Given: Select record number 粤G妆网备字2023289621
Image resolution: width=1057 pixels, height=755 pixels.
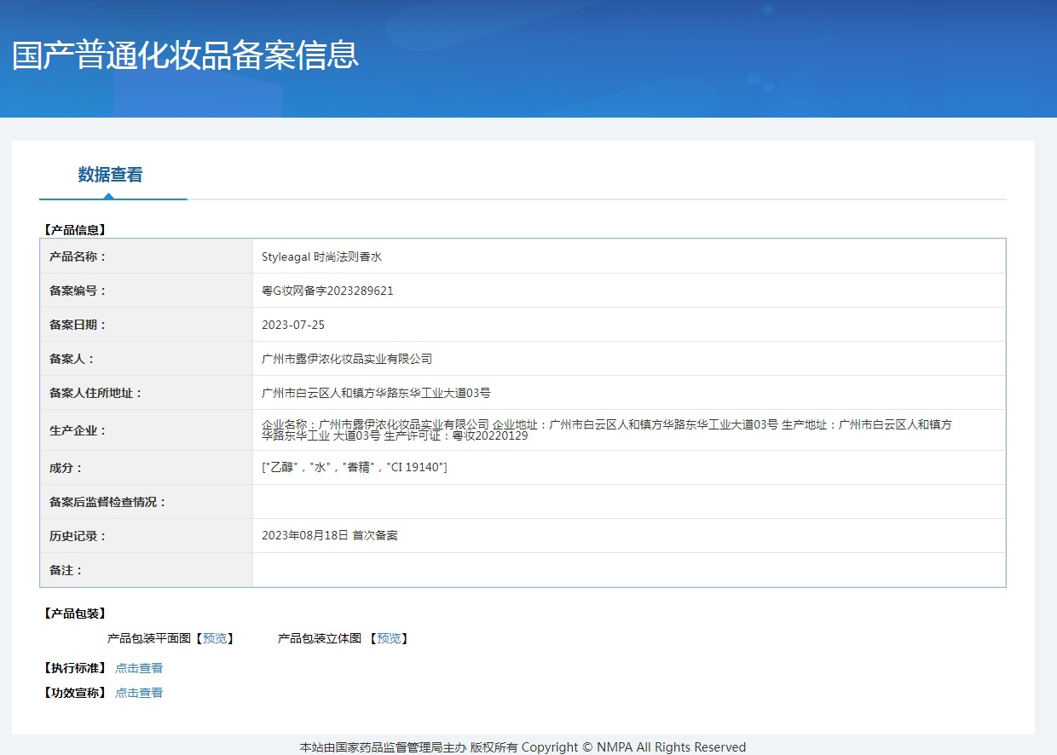Looking at the screenshot, I should (327, 291).
